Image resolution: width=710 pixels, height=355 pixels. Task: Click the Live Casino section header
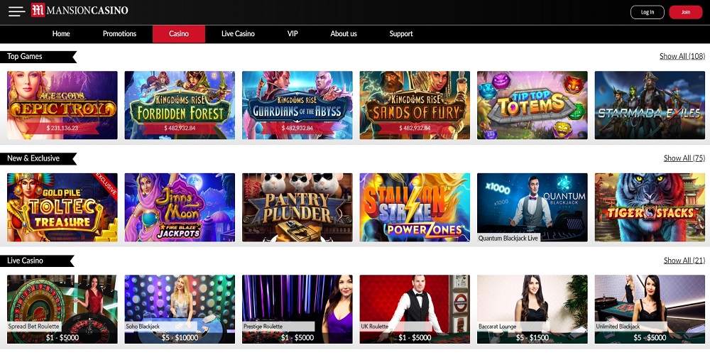37,261
